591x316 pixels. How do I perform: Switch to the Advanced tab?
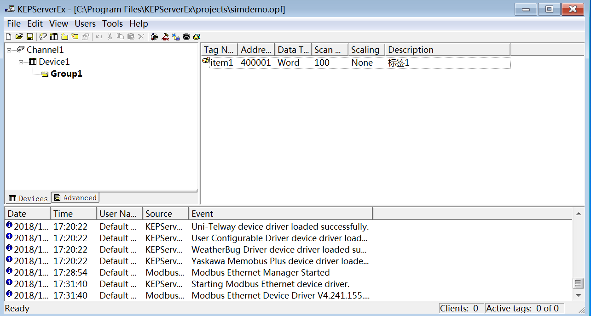click(x=75, y=198)
